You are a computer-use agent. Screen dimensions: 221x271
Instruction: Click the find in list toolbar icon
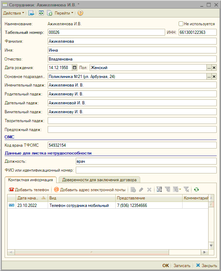tap(31, 13)
